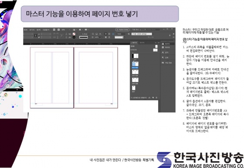The image size is (244, 168).
Task: Click the delete selected pages trash icon
Action: click(x=156, y=98)
